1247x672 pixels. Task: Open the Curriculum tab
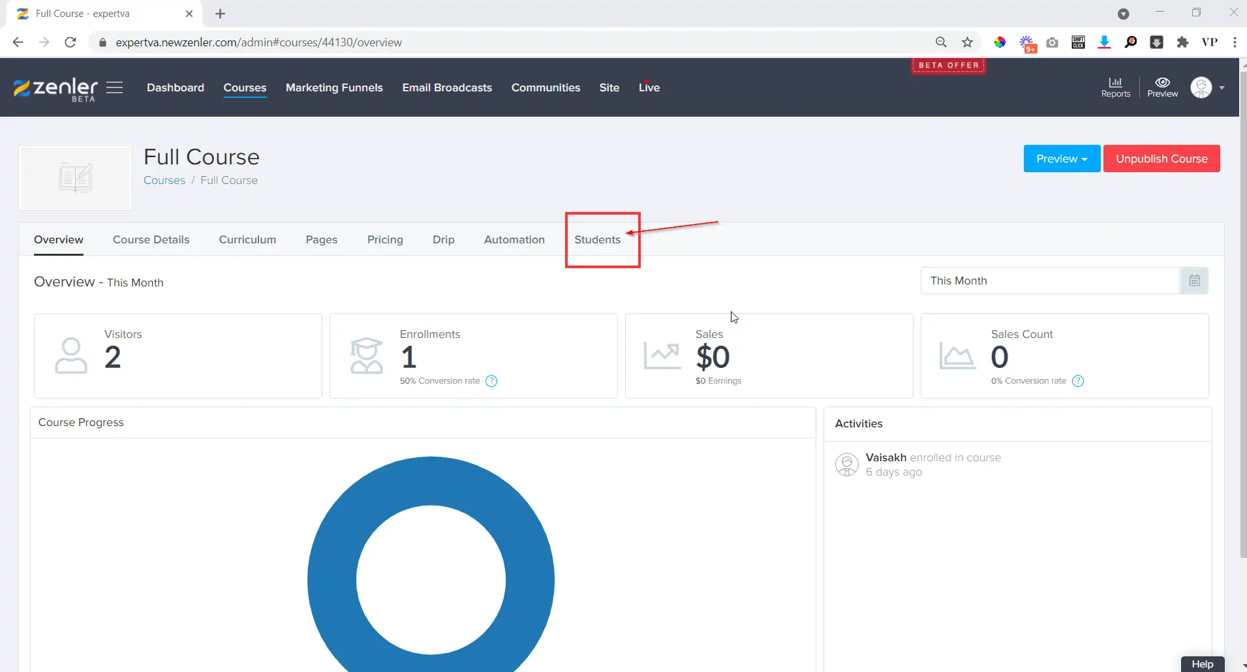coord(247,239)
